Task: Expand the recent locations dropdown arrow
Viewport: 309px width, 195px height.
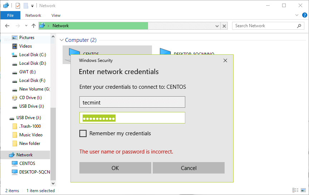Action: (26, 26)
